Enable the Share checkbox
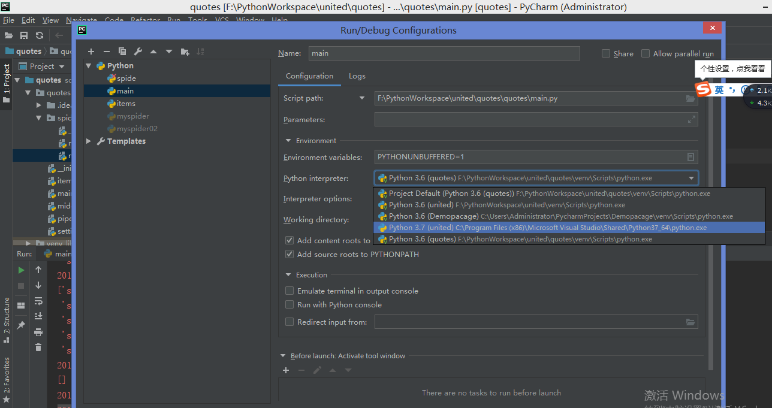 coord(606,53)
